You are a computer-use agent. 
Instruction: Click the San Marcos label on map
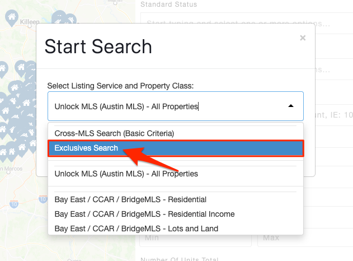(11, 169)
